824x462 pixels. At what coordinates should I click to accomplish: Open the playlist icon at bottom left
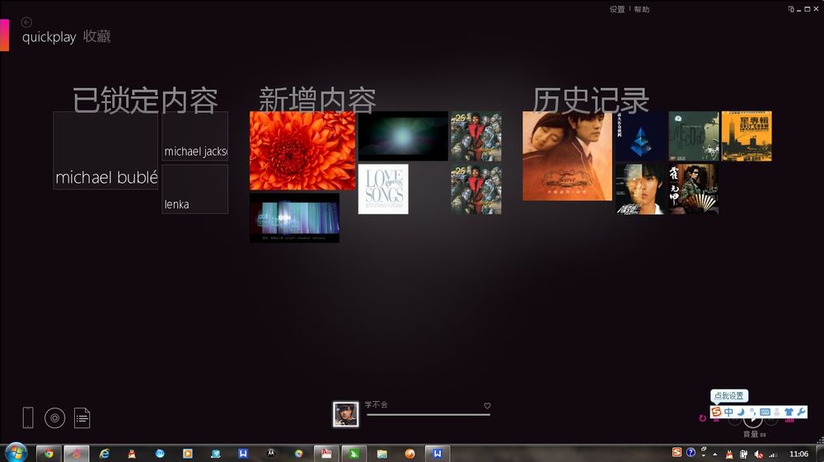(x=82, y=418)
